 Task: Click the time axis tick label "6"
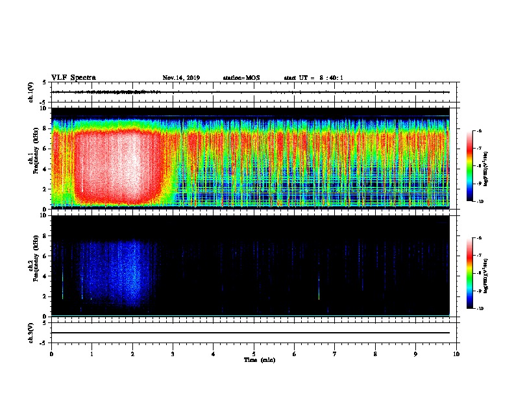point(295,354)
